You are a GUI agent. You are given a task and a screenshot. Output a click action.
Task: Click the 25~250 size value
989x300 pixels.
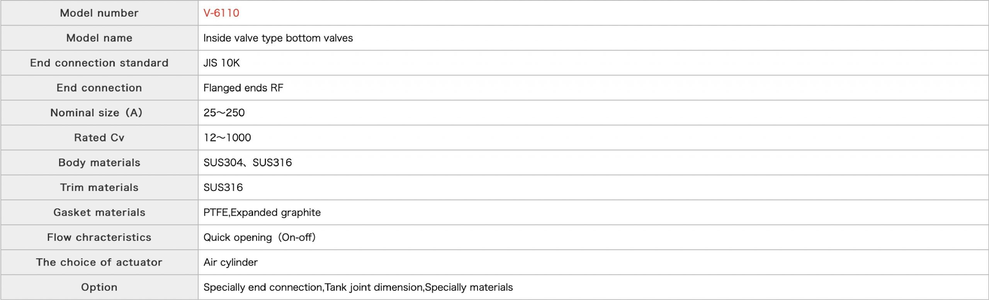point(224,113)
